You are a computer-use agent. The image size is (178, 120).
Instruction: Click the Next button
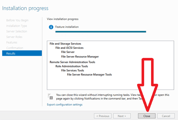click(122, 116)
